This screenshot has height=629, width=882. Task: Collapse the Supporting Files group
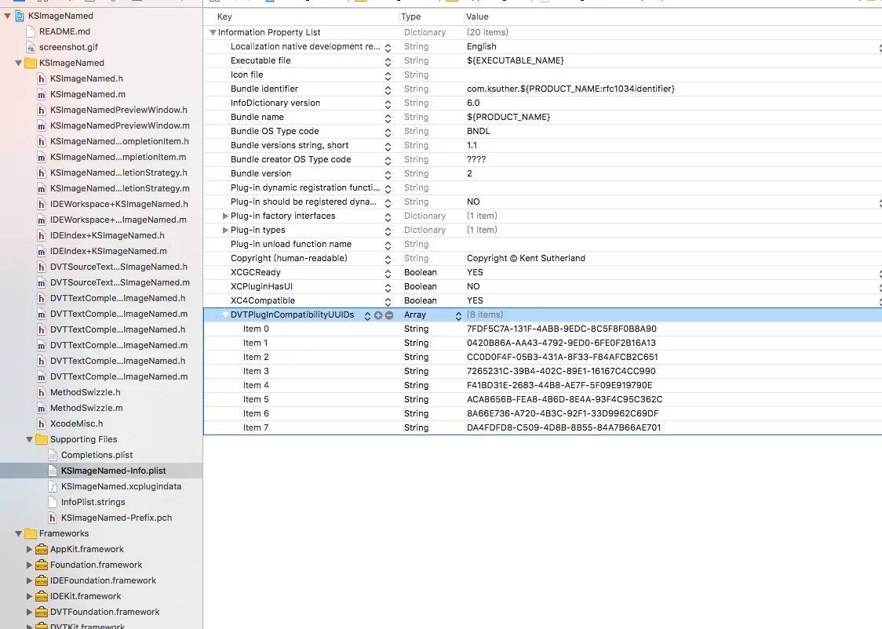pyautogui.click(x=29, y=439)
